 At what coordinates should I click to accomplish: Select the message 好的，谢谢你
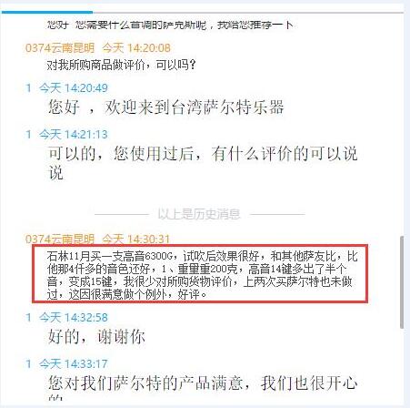click(96, 337)
